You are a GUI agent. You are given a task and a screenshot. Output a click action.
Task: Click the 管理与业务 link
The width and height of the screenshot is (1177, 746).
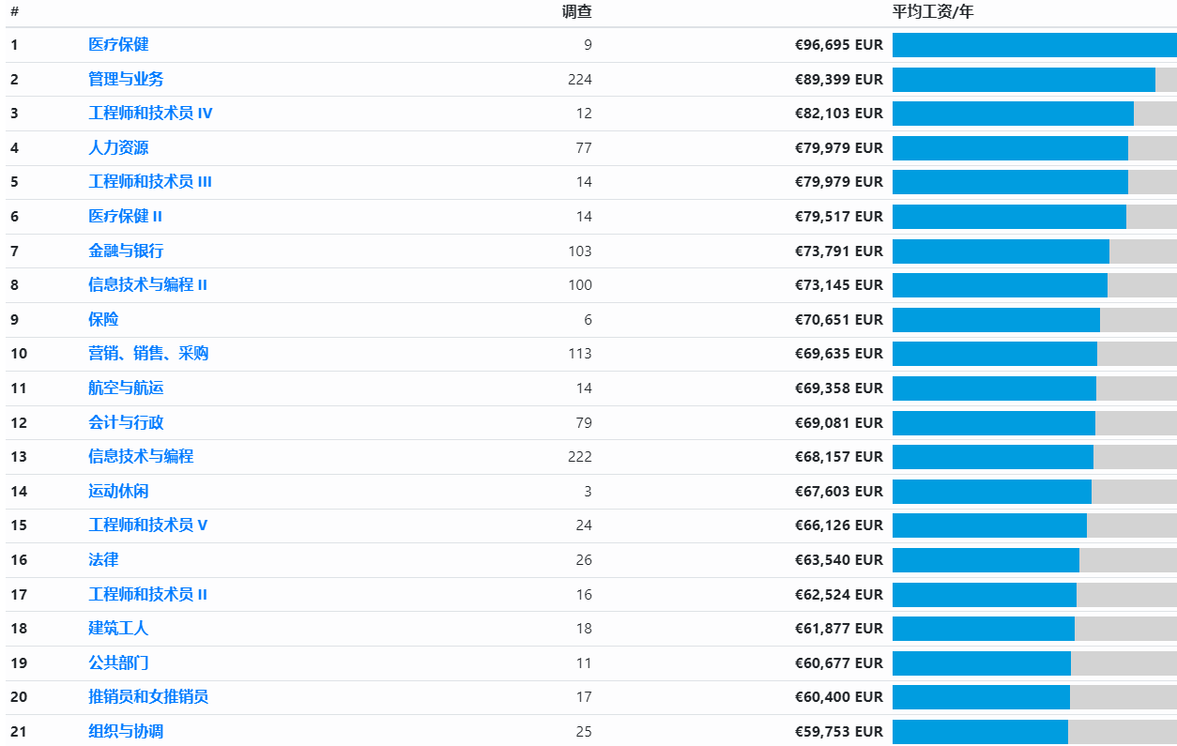coord(126,79)
